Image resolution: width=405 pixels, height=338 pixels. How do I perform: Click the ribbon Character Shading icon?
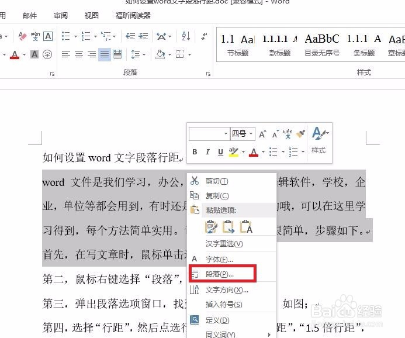(x=34, y=54)
